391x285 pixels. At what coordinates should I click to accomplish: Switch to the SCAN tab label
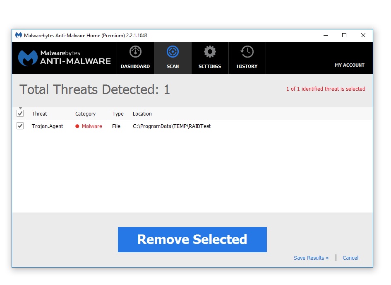pos(173,66)
